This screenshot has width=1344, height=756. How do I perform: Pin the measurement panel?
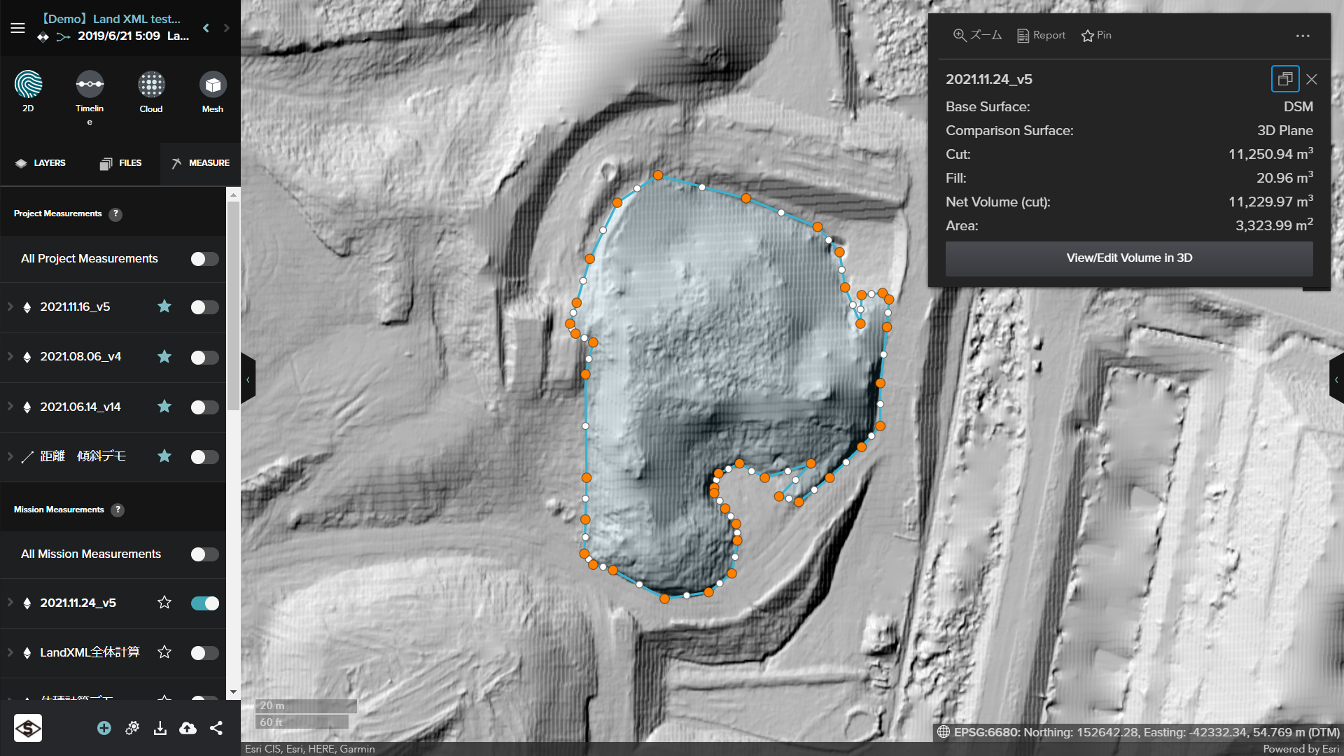click(1096, 35)
